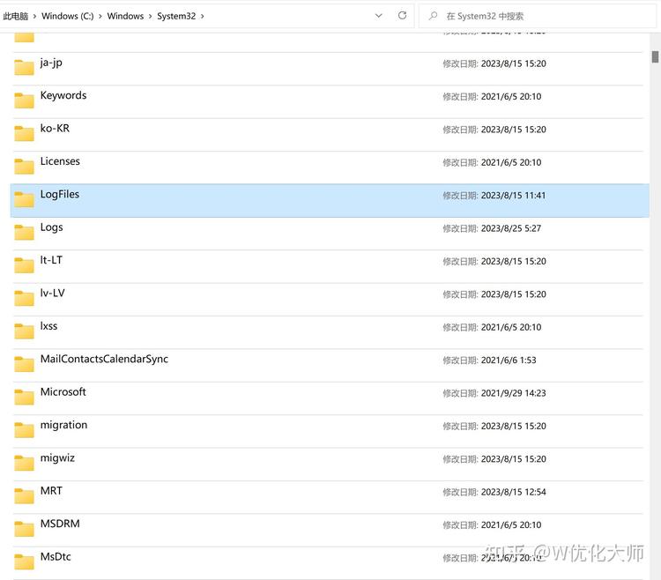Click the Keywords folder icon
Image resolution: width=661 pixels, height=580 pixels.
click(x=24, y=100)
